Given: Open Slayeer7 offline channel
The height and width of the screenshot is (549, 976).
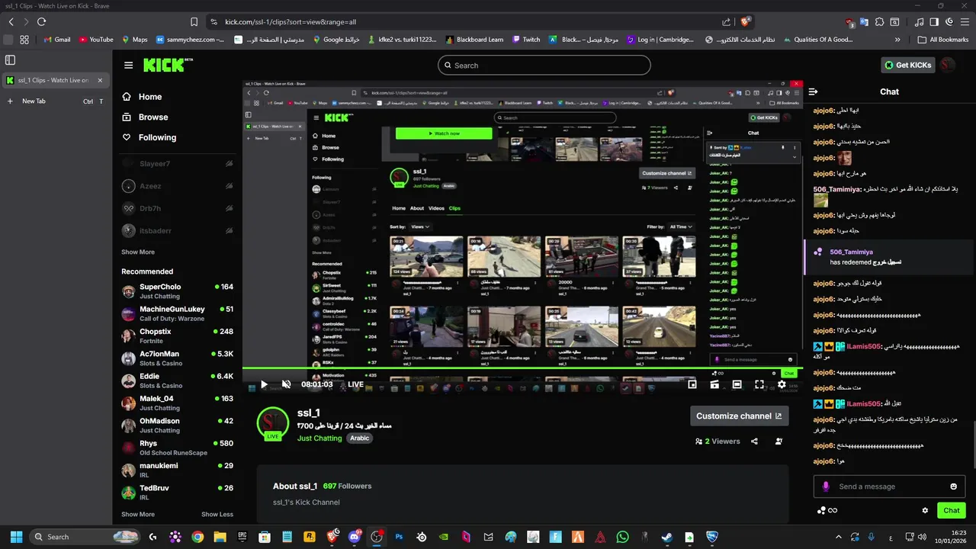Looking at the screenshot, I should click(x=177, y=164).
